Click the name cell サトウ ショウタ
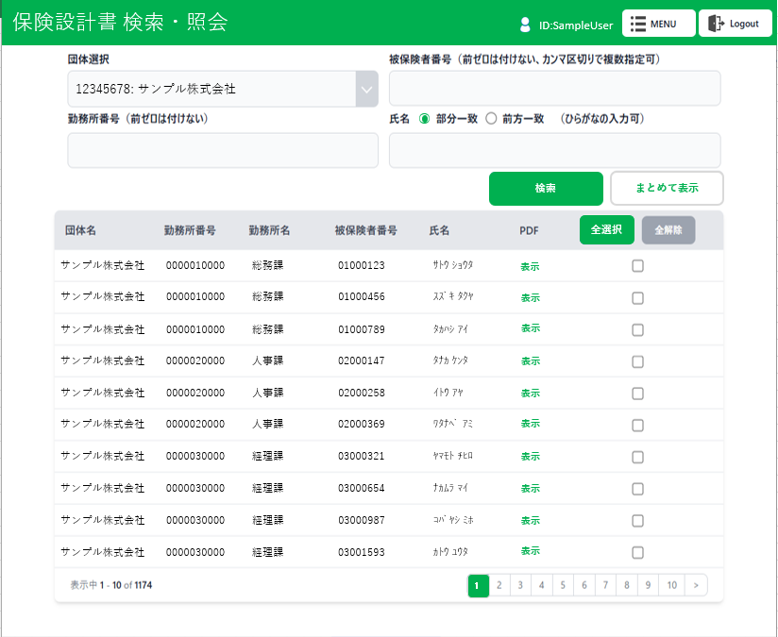 pos(452,265)
